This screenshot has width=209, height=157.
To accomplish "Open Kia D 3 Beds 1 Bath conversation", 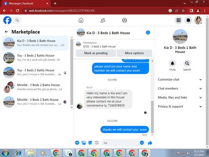I will (35, 43).
